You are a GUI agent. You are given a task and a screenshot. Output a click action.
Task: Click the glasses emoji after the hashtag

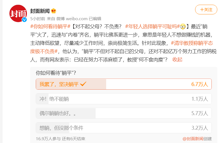point(183,27)
